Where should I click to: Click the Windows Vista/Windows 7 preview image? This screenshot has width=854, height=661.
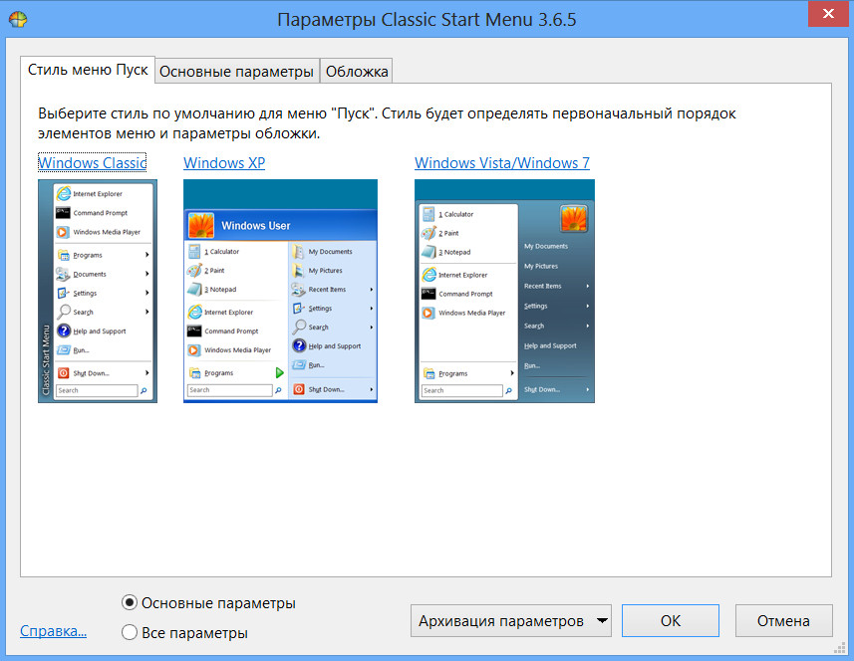504,291
